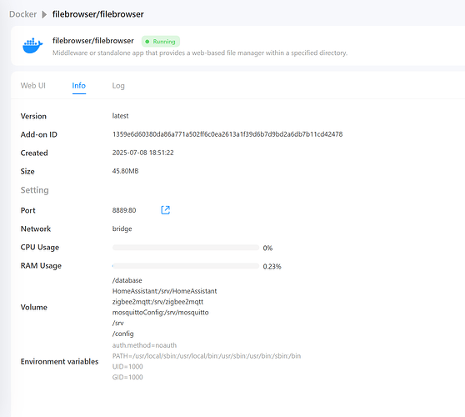The image size is (465, 417).
Task: Open the port 8889:80 external link icon
Action: point(166,210)
